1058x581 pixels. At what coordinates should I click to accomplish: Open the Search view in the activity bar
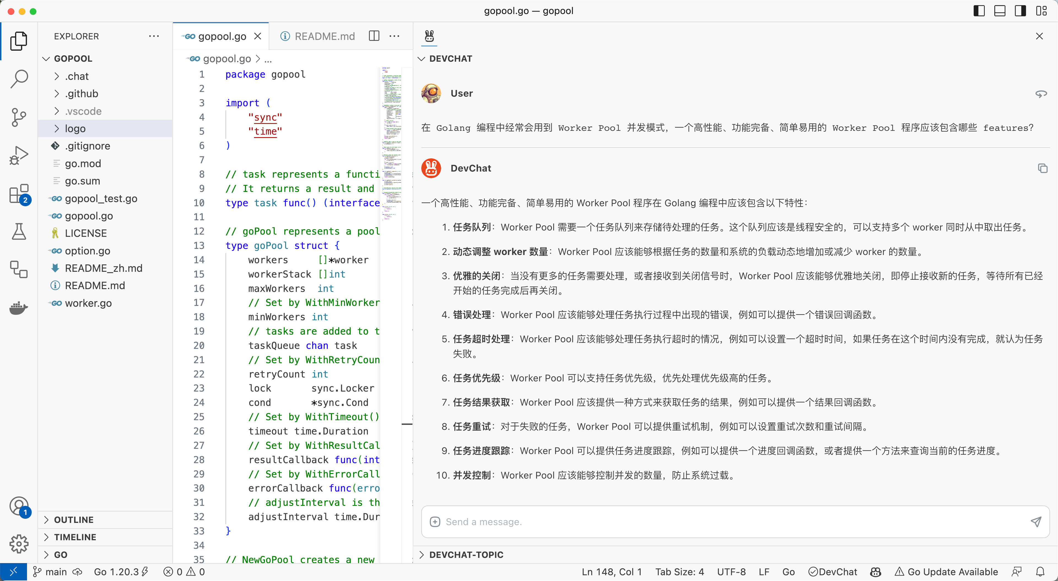tap(19, 78)
